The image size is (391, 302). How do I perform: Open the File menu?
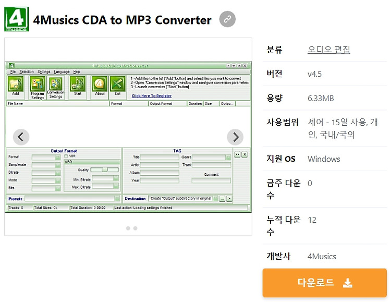pos(13,72)
